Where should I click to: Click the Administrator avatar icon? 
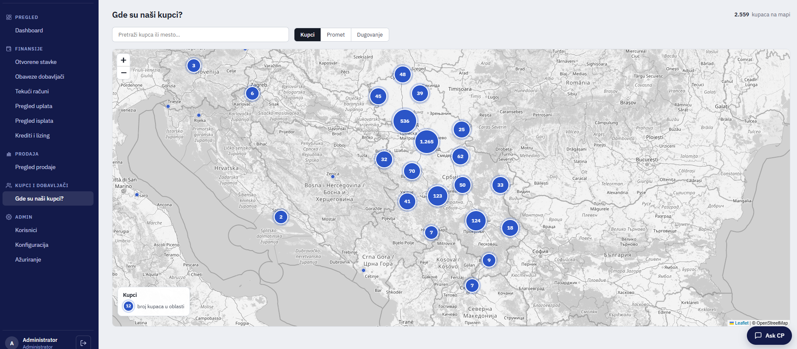[12, 343]
